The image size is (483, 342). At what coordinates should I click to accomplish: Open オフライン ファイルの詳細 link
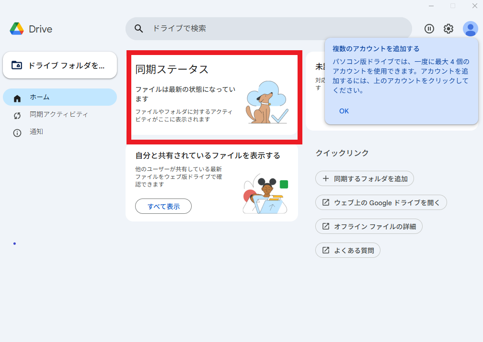pos(368,226)
